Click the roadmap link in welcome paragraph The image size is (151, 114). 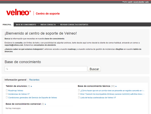[x=72, y=49]
